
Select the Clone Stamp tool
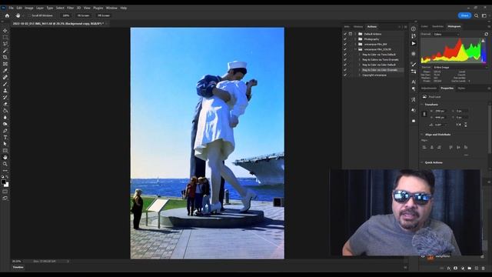[x=5, y=91]
